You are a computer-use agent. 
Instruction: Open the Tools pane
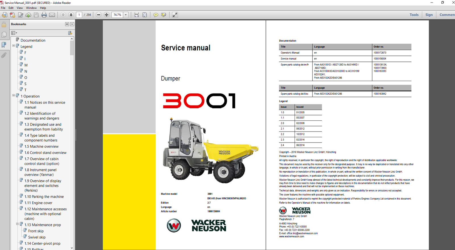(414, 15)
